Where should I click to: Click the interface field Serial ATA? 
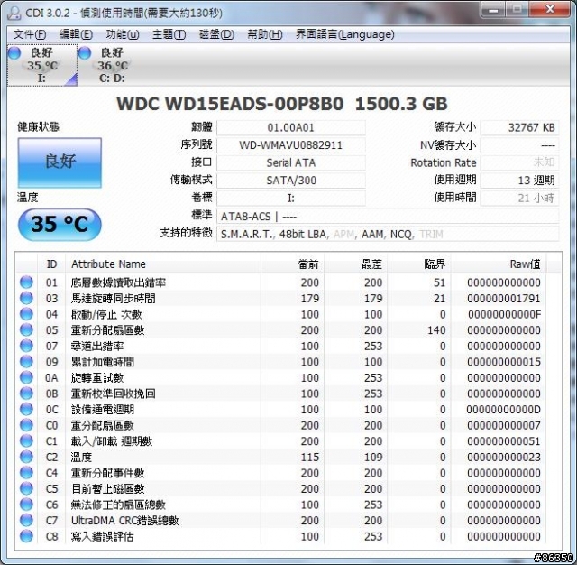pyautogui.click(x=291, y=162)
